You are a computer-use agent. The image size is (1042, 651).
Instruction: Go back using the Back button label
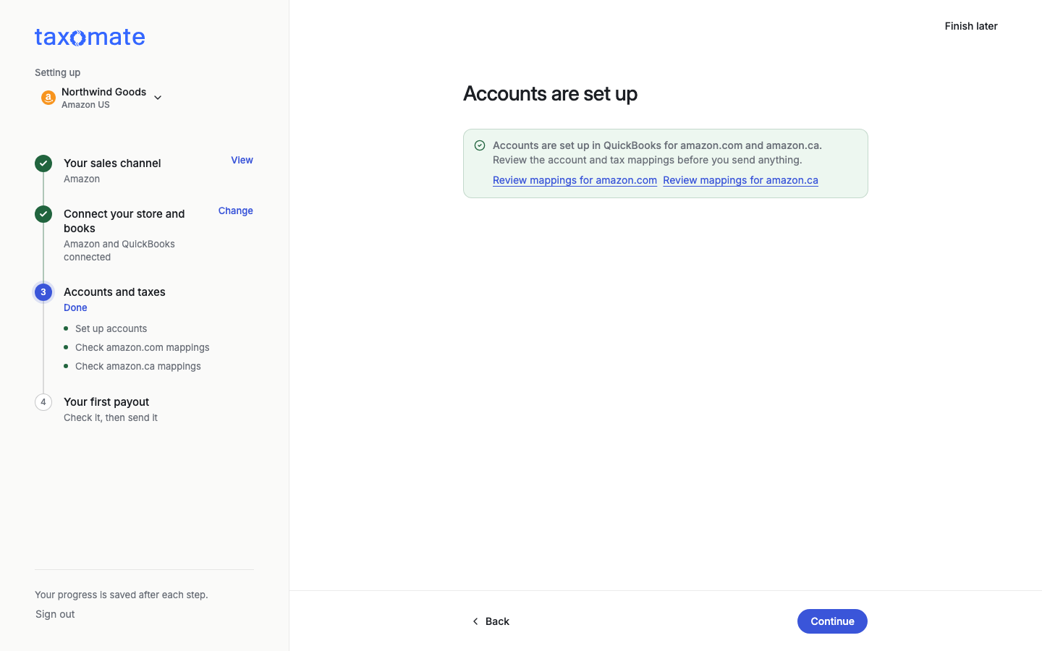click(x=497, y=621)
